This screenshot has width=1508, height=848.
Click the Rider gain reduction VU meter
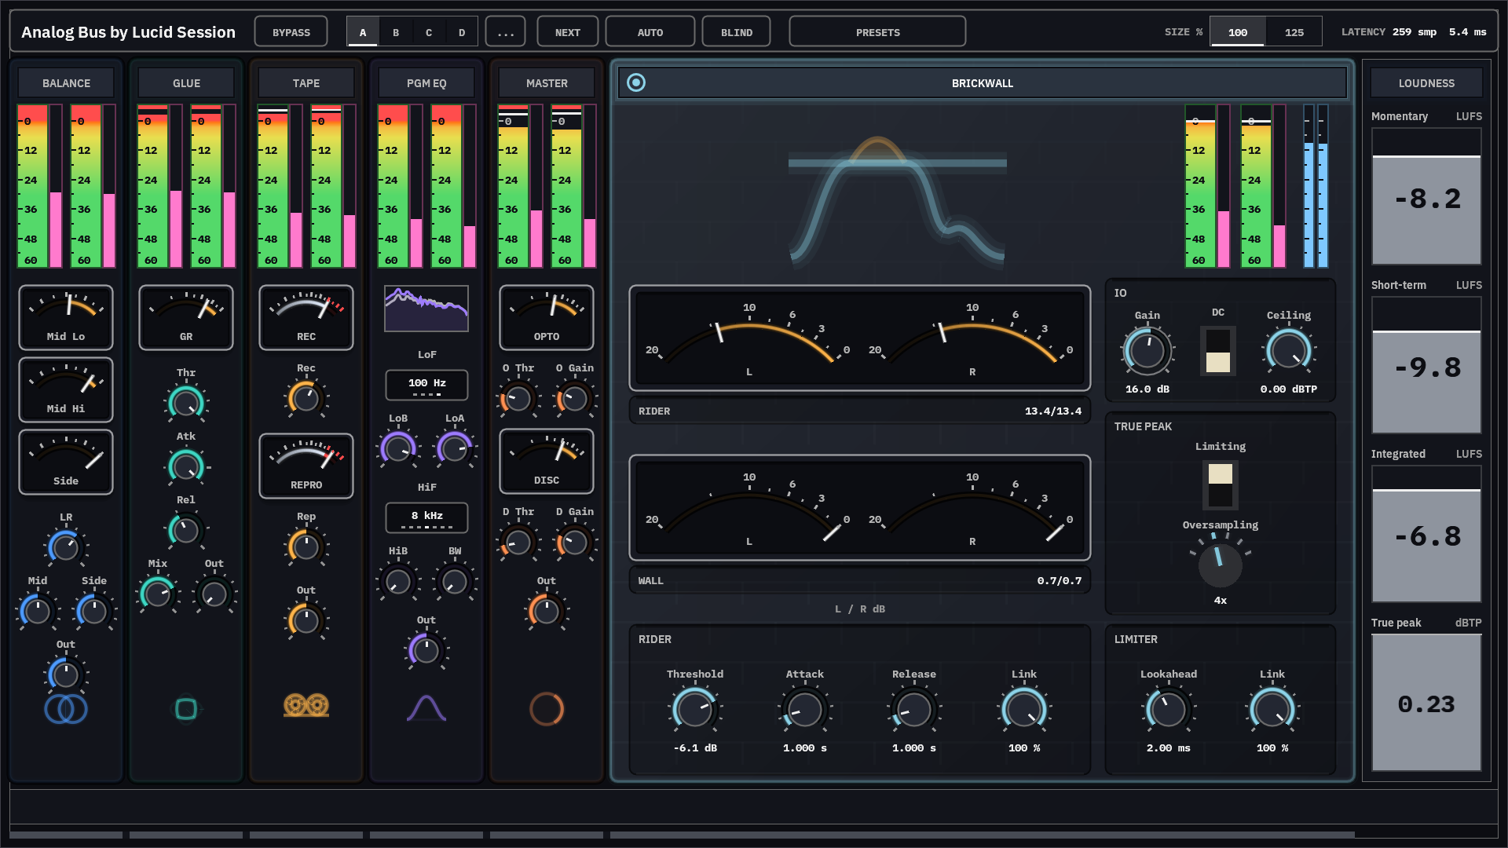(x=860, y=338)
